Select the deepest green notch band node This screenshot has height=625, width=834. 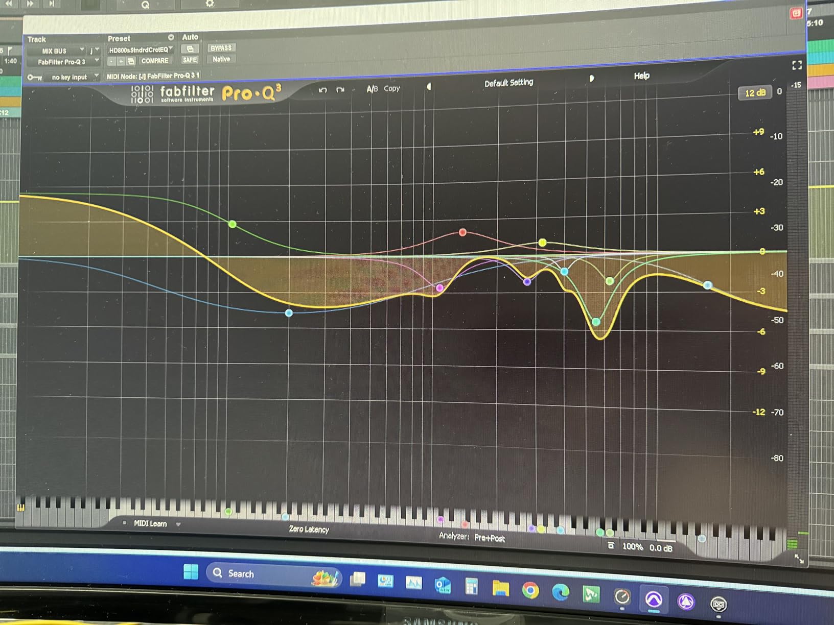click(x=596, y=322)
